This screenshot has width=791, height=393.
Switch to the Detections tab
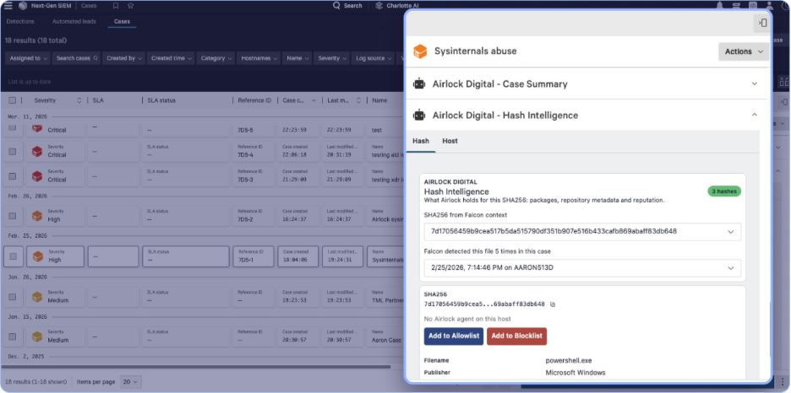(x=20, y=22)
